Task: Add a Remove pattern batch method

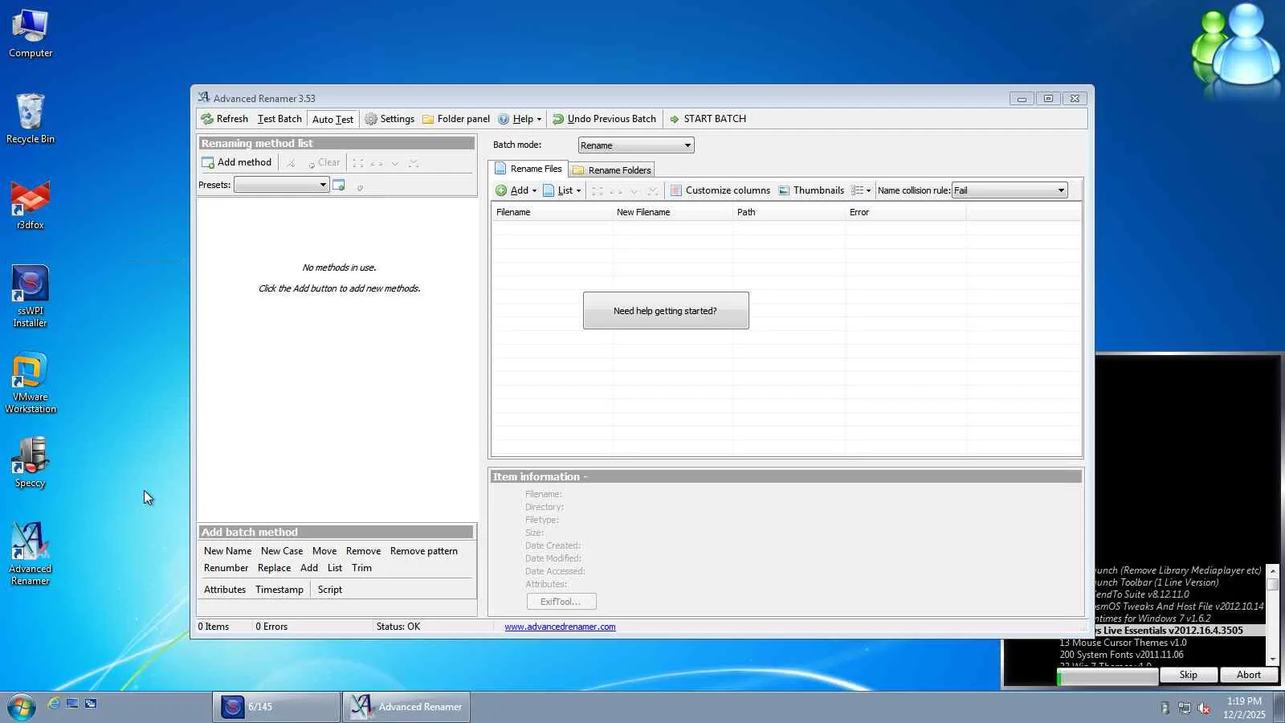Action: pyautogui.click(x=424, y=551)
